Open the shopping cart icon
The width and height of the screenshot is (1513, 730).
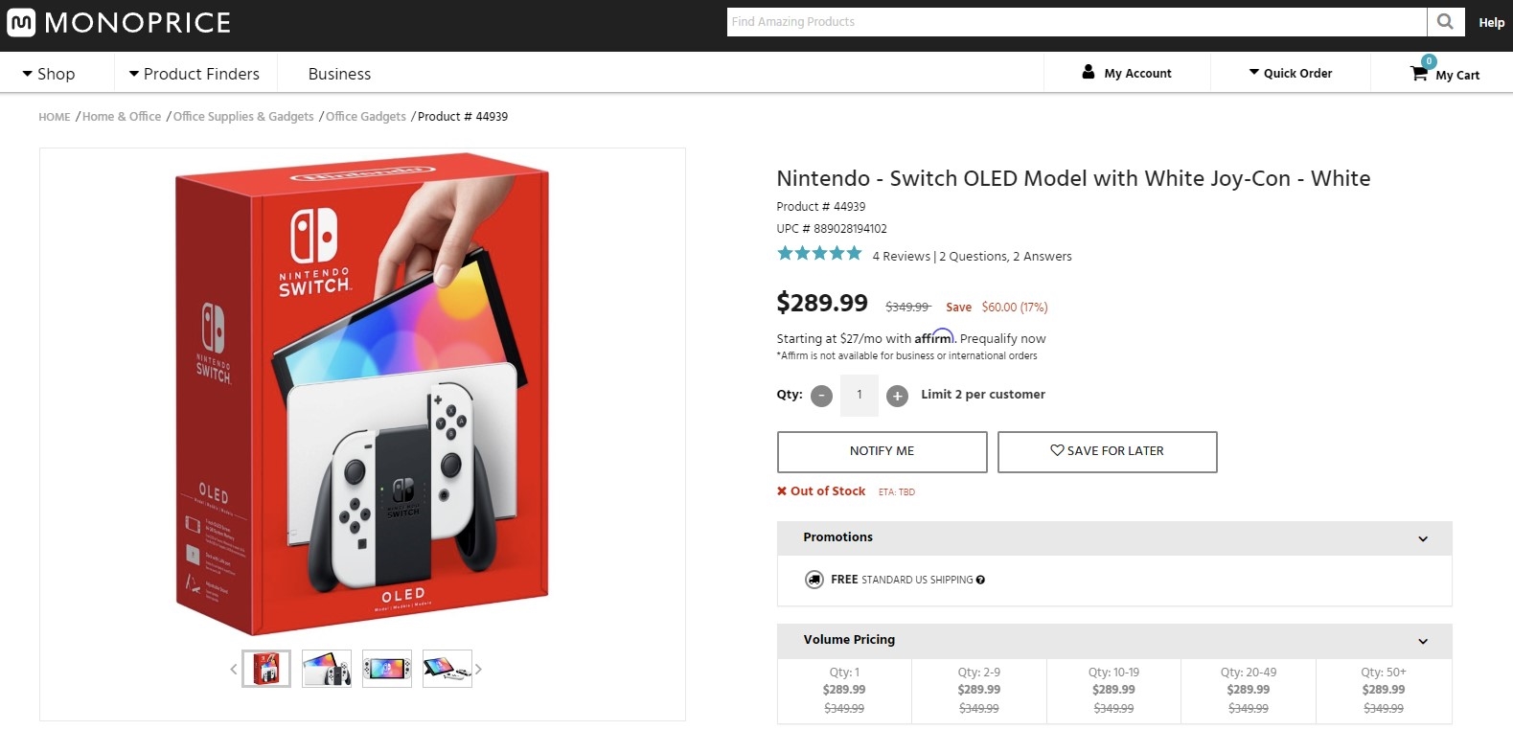(x=1419, y=73)
